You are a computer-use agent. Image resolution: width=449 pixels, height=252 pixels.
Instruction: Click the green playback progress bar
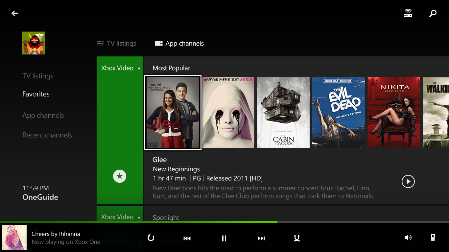tap(138, 222)
